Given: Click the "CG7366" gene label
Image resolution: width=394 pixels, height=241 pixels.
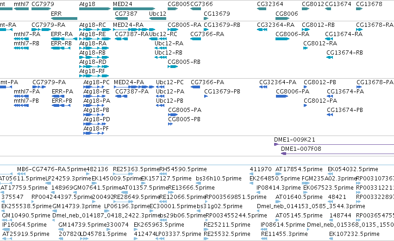Looking at the screenshot, I should [201, 4].
